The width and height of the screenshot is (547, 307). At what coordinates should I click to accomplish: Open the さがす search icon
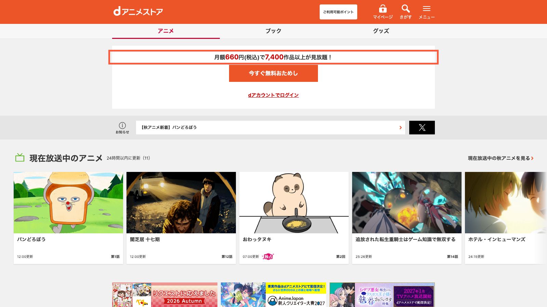[405, 12]
